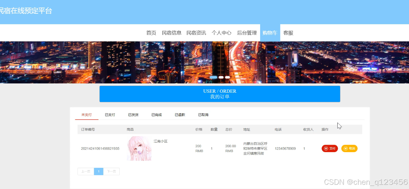Switch to the 已支付 paid orders tab
Image resolution: width=409 pixels, height=189 pixels.
pyautogui.click(x=109, y=115)
